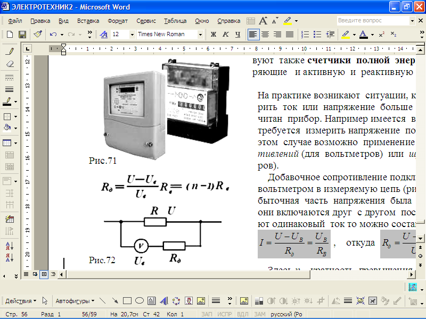Screen dimensions: 426x319
Task: Open highlight color dropdown in formatting toolbar
Action: 354,35
